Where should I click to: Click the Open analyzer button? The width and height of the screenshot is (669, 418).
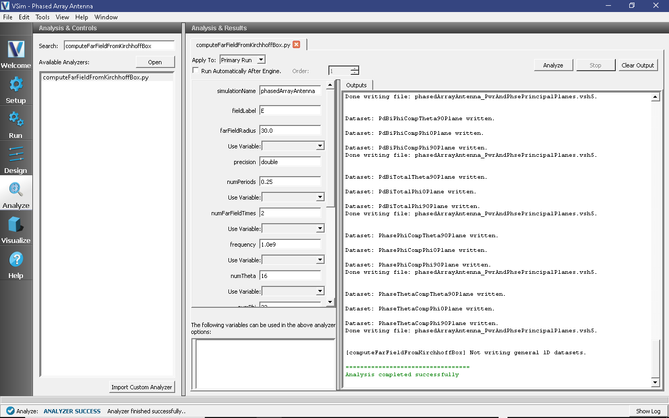click(x=155, y=62)
